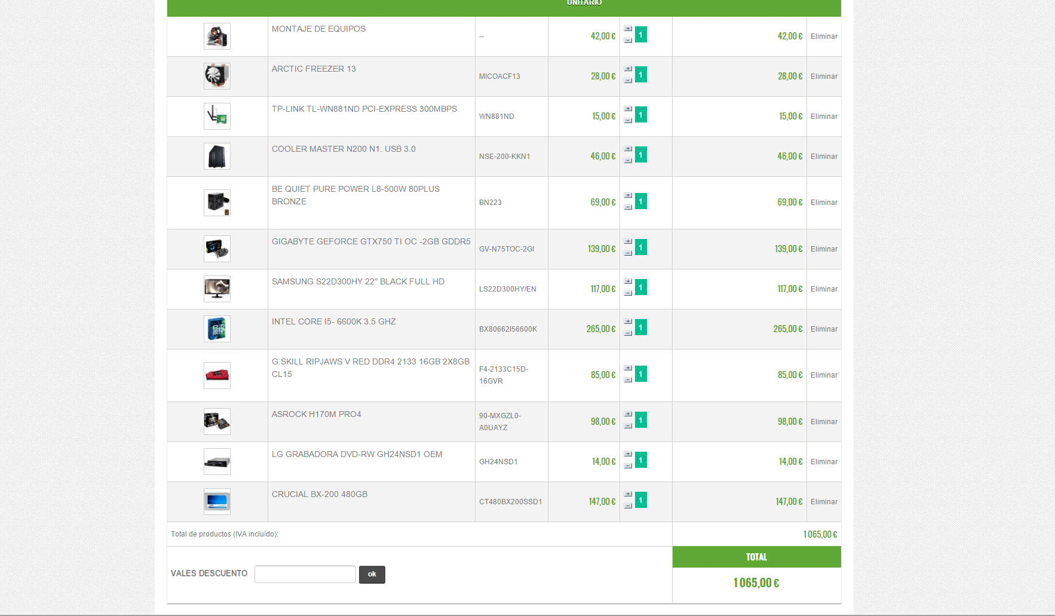1055x616 pixels.
Task: Increase quantity of Cooler Master N200
Action: (x=628, y=149)
